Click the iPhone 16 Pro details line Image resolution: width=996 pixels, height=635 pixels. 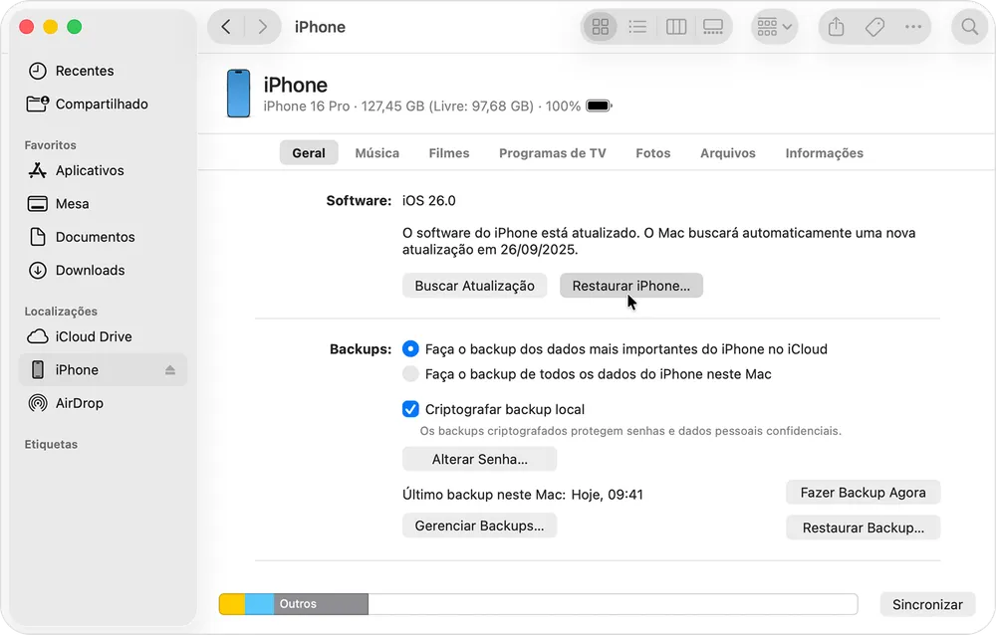tap(422, 106)
